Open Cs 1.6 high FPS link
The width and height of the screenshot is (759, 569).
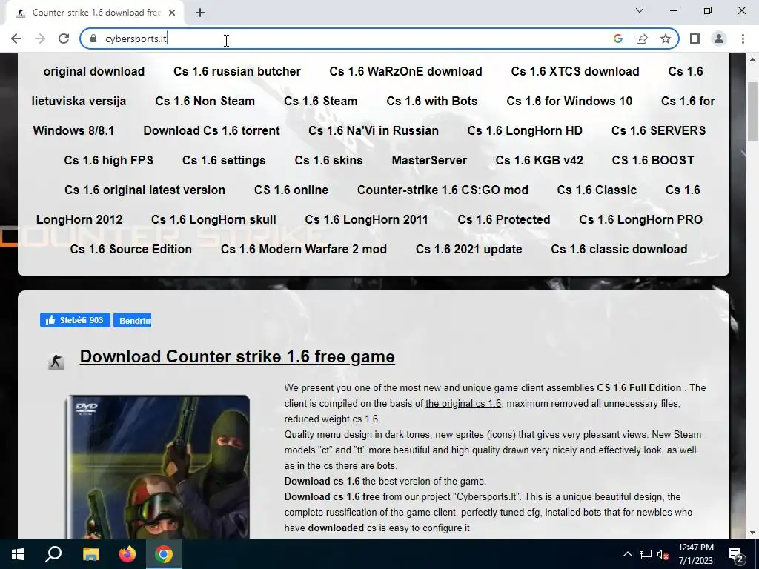pos(108,160)
